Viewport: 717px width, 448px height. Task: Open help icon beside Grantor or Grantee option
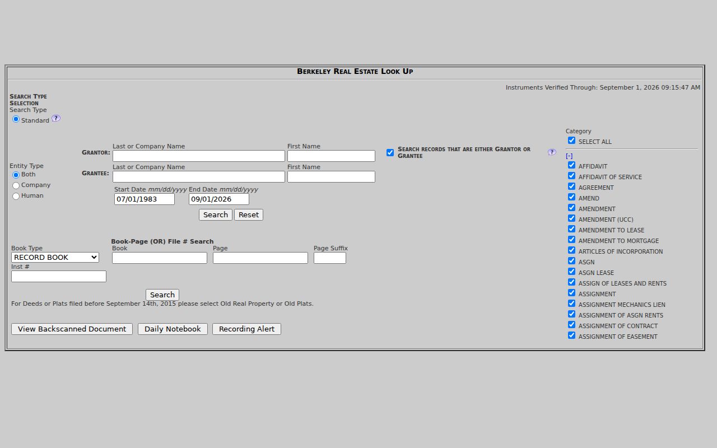(552, 152)
